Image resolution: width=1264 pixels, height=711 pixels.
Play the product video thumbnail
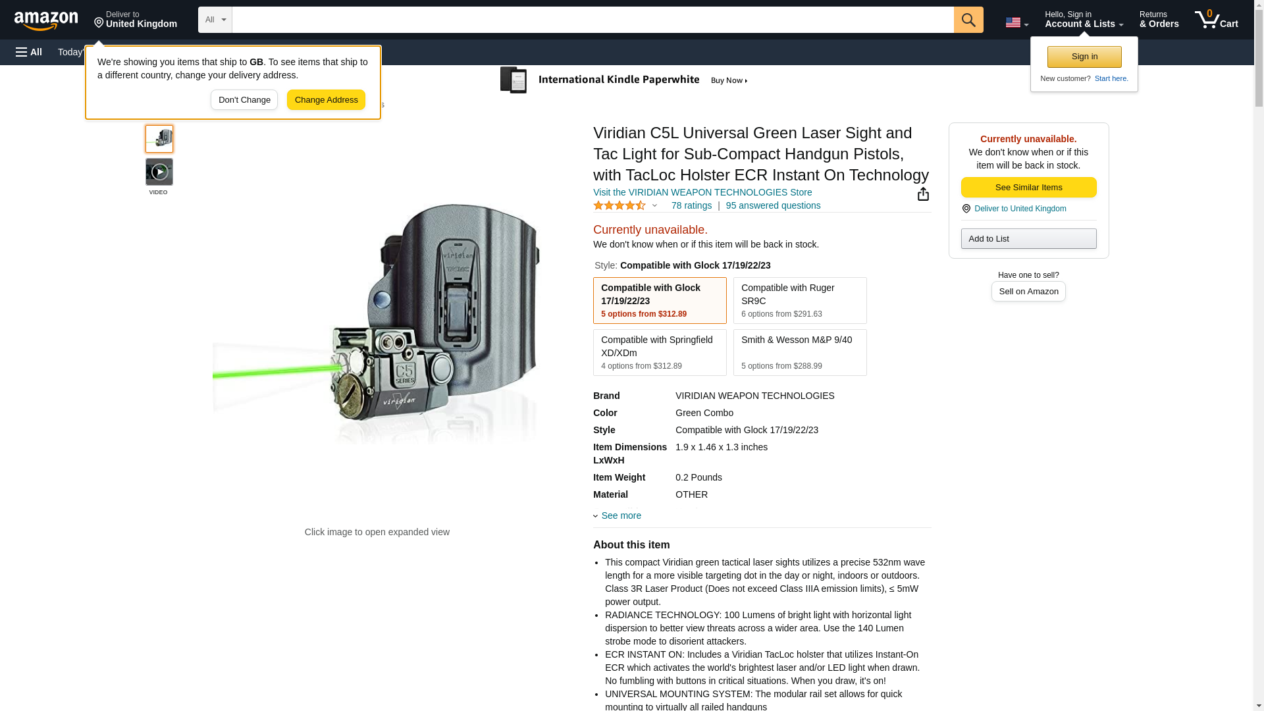tap(159, 172)
